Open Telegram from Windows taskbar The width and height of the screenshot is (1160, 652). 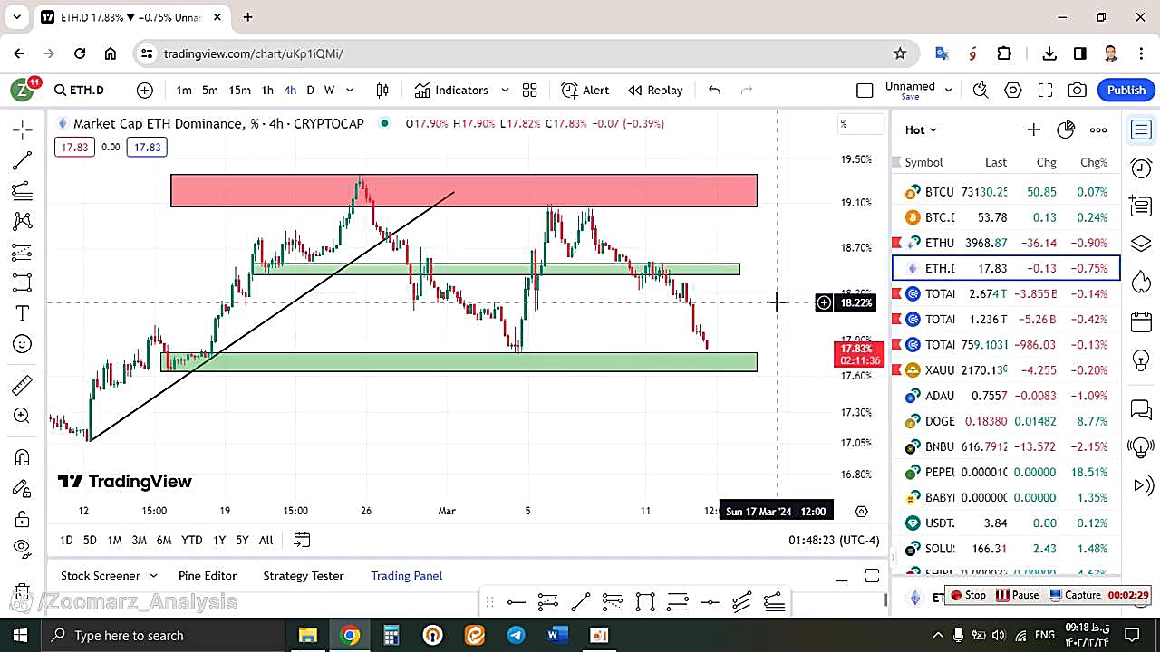(516, 635)
